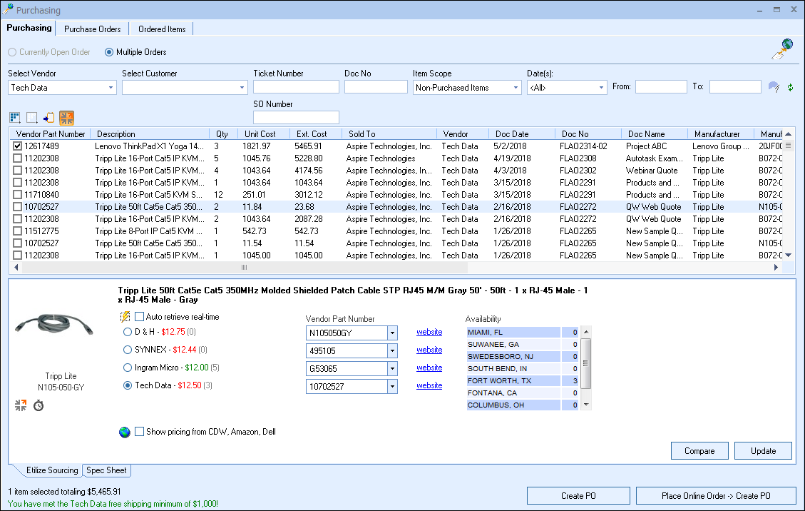The image size is (805, 511).
Task: Expand the N105050GY part number dropdown
Action: 392,333
